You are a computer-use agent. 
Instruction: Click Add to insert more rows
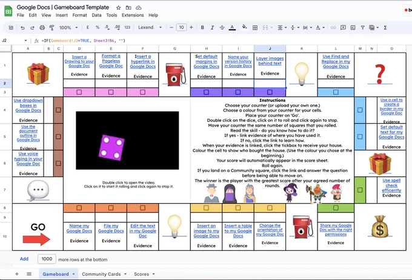[x=24, y=259]
